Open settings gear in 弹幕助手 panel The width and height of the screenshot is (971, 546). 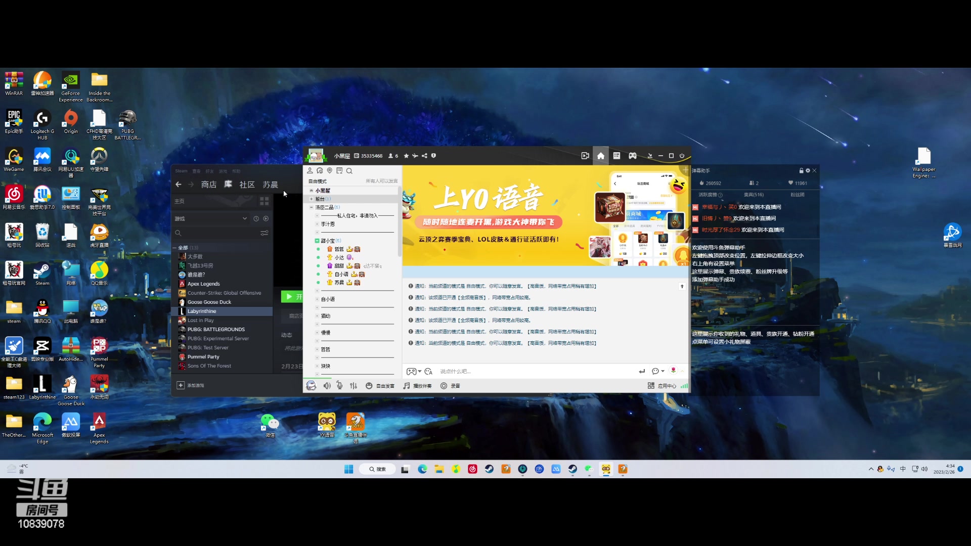(808, 171)
